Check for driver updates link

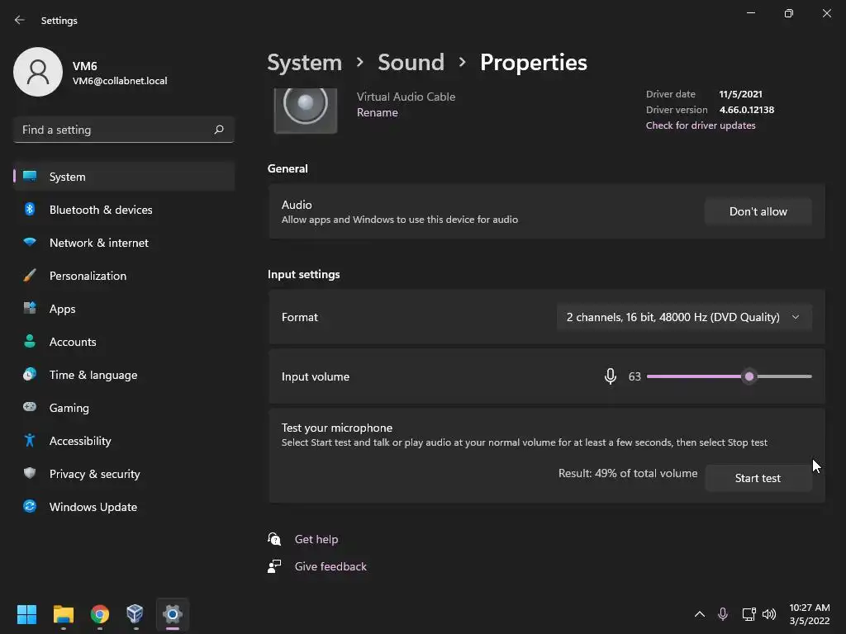pos(701,125)
